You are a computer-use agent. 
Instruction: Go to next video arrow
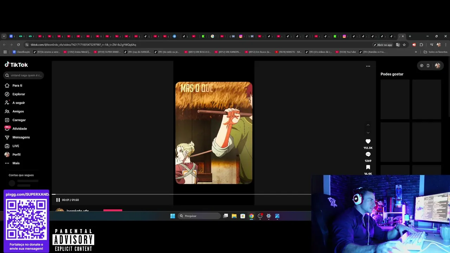tap(368, 132)
